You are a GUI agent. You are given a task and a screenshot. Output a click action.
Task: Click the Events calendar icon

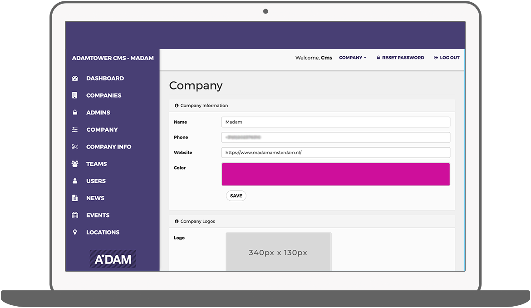(75, 215)
